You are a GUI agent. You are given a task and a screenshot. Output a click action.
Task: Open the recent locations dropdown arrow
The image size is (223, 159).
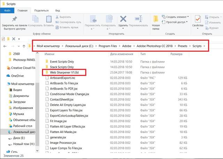(18, 46)
